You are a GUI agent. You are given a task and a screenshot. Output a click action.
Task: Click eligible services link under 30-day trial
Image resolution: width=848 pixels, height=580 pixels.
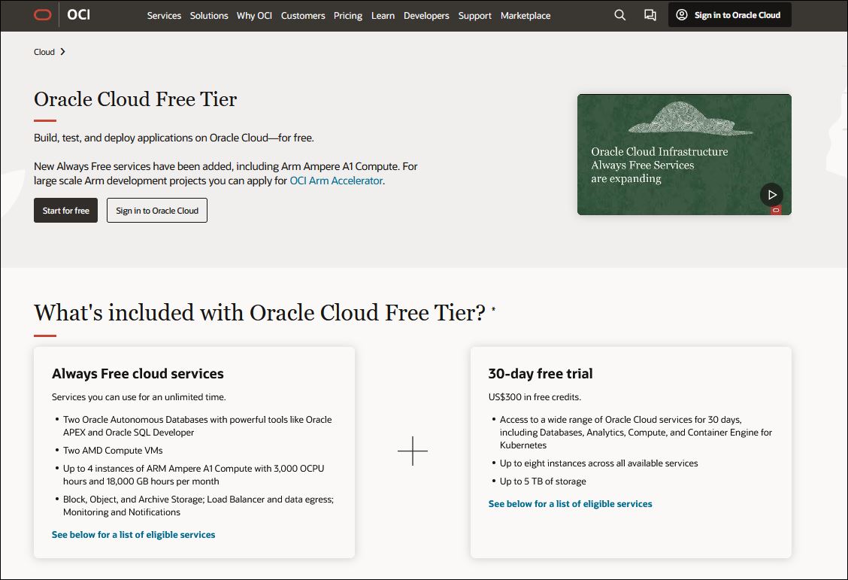coord(570,504)
